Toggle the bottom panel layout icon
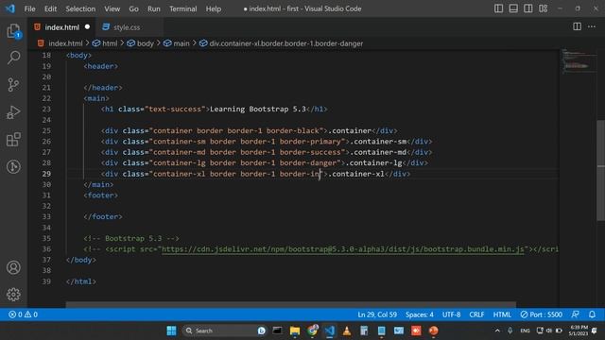The height and width of the screenshot is (340, 605). point(513,8)
